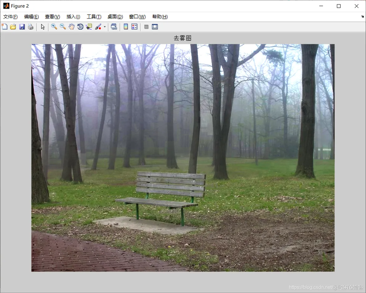
Task: Insert a legend via toolbar icon
Action: 134,27
